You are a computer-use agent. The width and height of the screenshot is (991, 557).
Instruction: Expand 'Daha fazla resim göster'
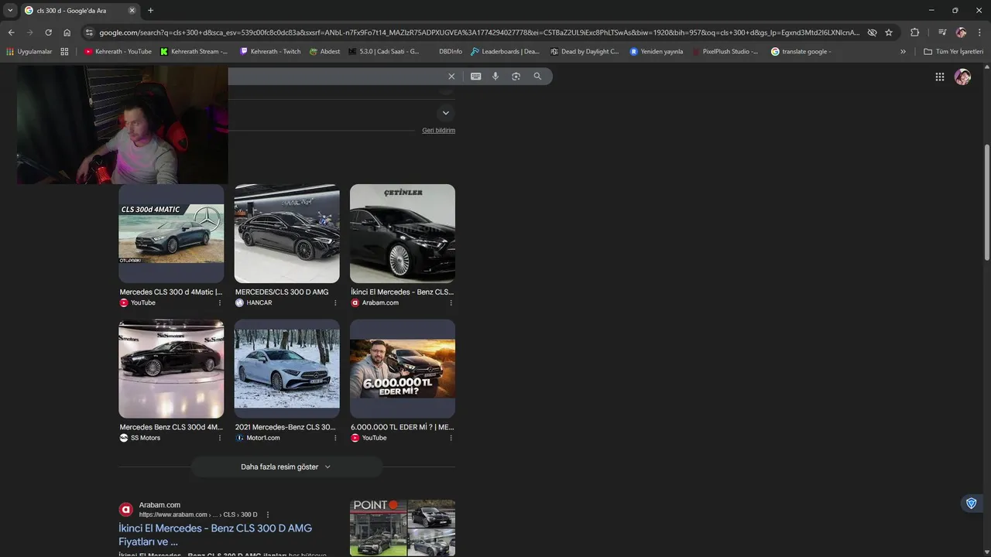pyautogui.click(x=286, y=466)
